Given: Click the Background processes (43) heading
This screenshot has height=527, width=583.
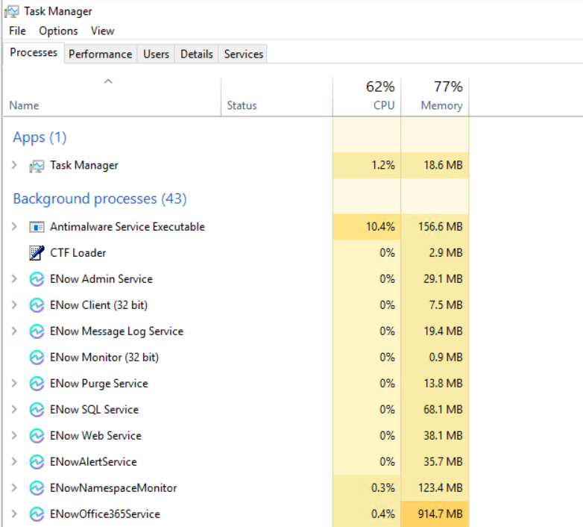Looking at the screenshot, I should 100,199.
